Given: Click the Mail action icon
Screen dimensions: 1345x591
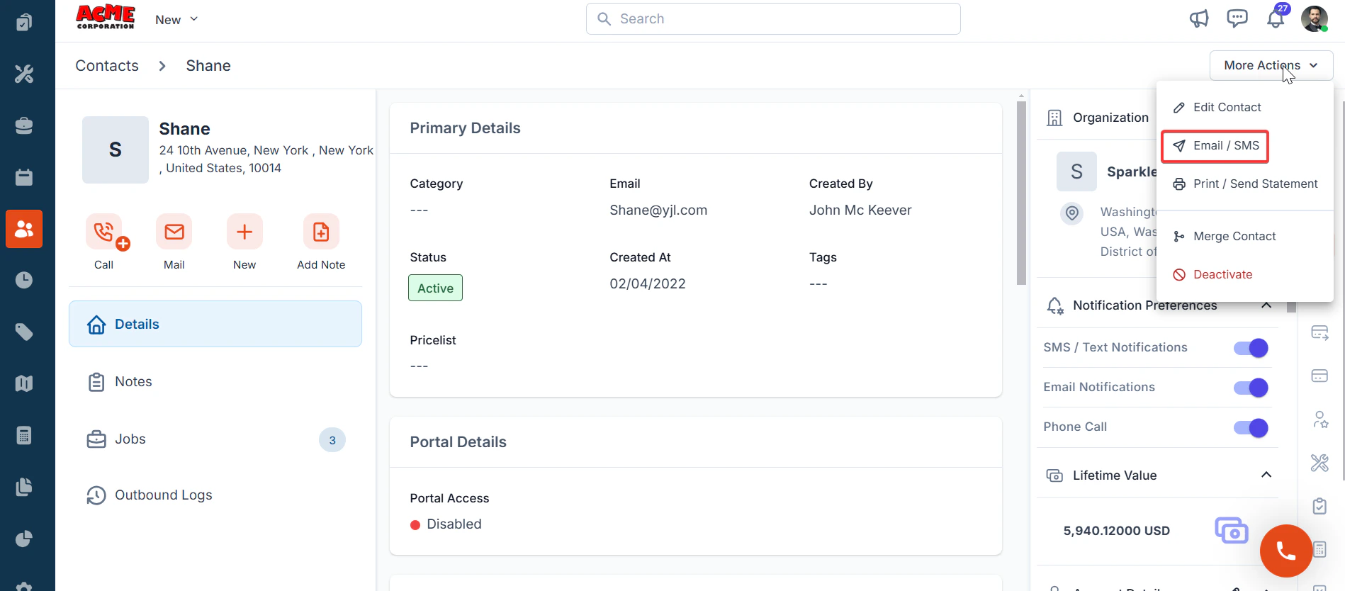Looking at the screenshot, I should (x=174, y=232).
